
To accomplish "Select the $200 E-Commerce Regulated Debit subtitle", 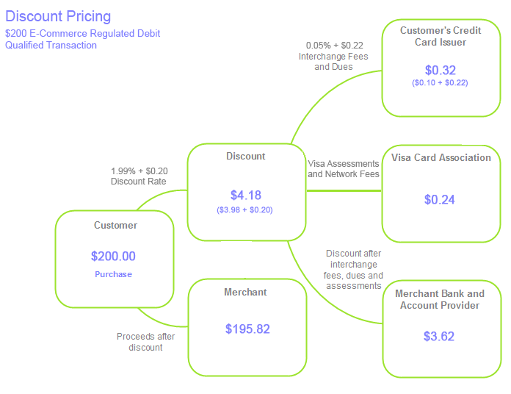I will click(x=82, y=39).
